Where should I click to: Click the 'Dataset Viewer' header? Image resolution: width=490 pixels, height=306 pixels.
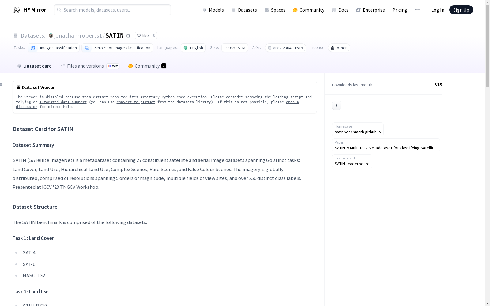coord(36,88)
